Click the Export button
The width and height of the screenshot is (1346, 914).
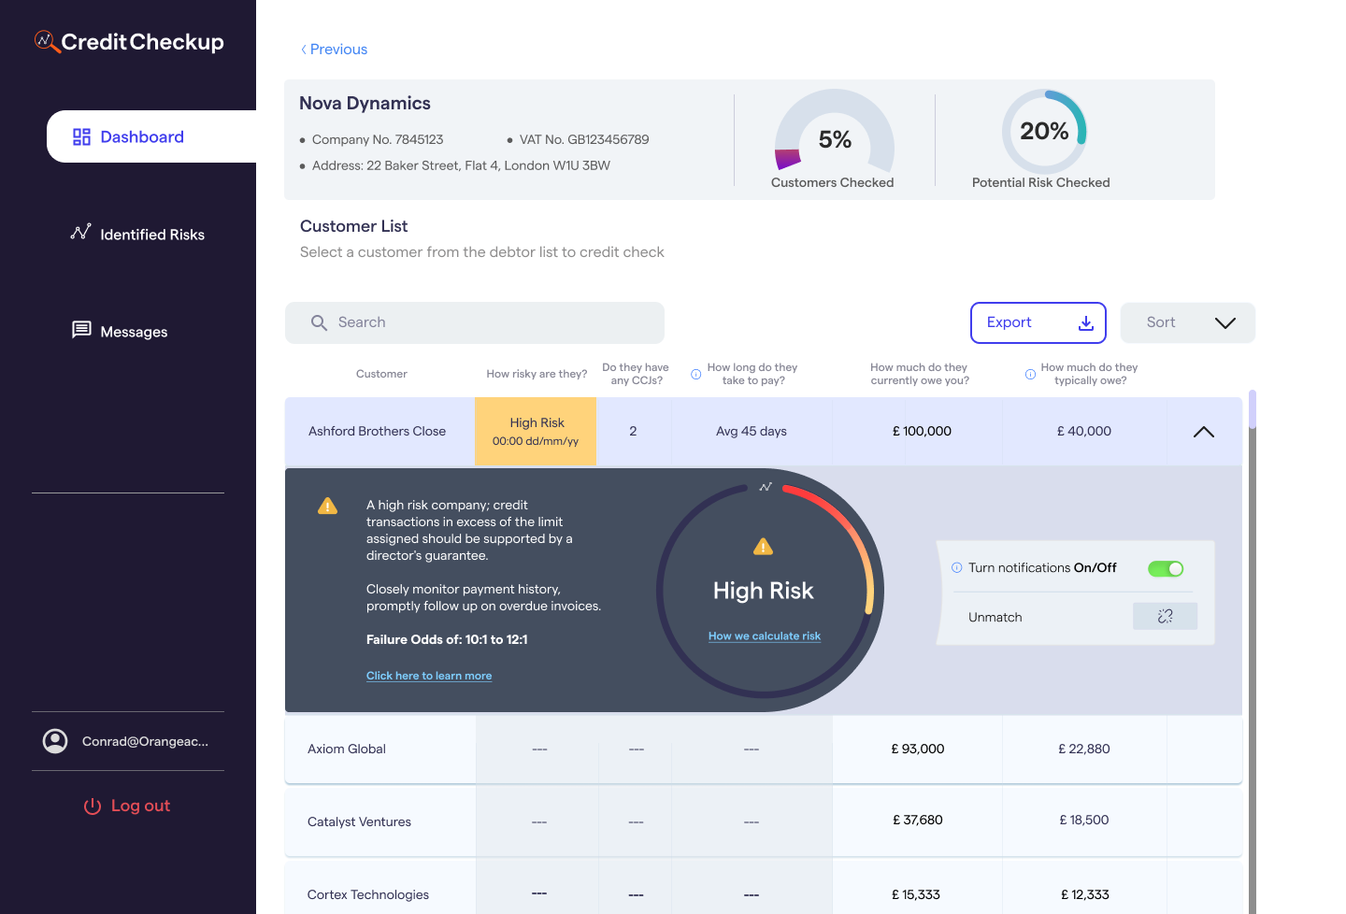1038,322
